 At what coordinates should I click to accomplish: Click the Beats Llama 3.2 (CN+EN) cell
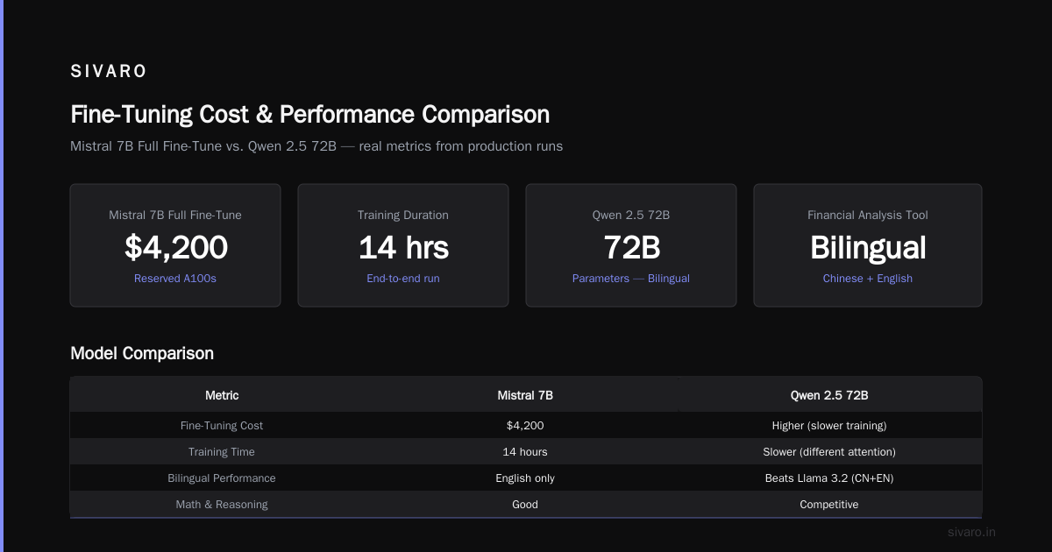point(829,478)
